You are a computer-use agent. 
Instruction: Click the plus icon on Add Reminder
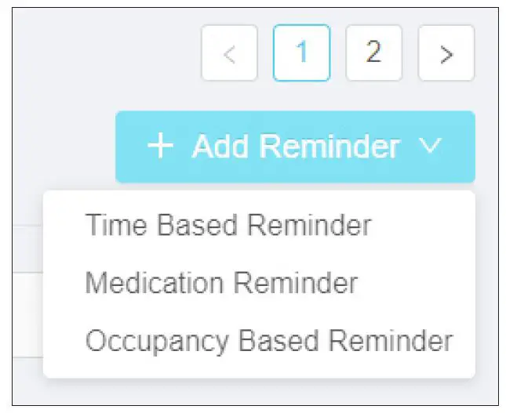point(160,147)
